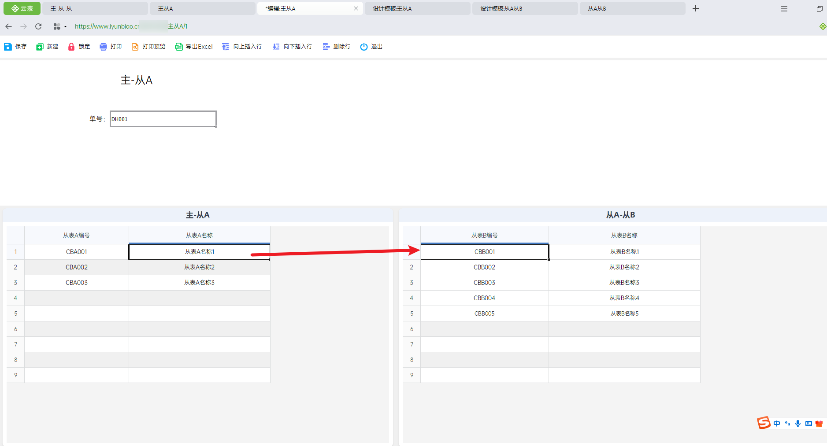The height and width of the screenshot is (446, 827).
Task: Click the insert row above (向上插入行) icon
Action: 226,47
